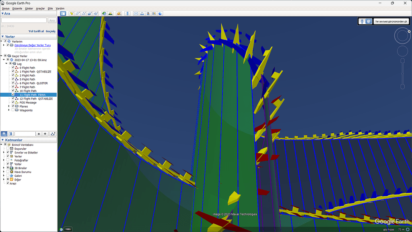The width and height of the screenshot is (412, 232).
Task: Toggle the sidebar visibility toolbar button
Action: tap(63, 14)
